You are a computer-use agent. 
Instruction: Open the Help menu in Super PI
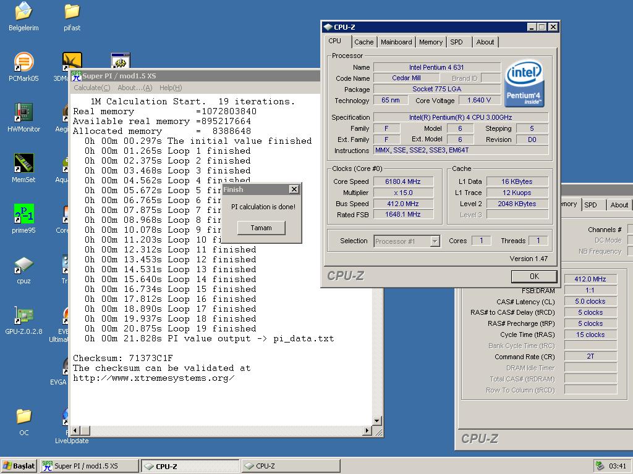(x=171, y=88)
